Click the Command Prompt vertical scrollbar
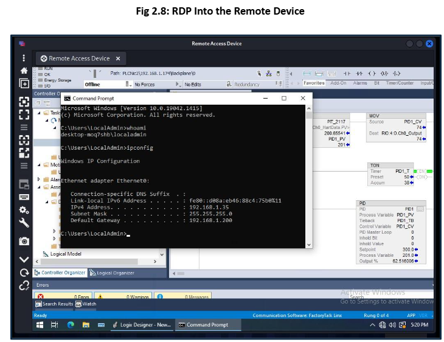Image resolution: width=444 pixels, height=342 pixels. (x=309, y=176)
